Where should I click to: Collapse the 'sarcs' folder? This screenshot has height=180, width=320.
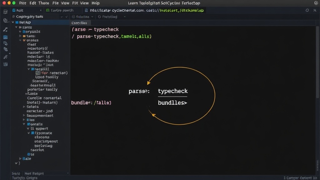click(x=16, y=27)
